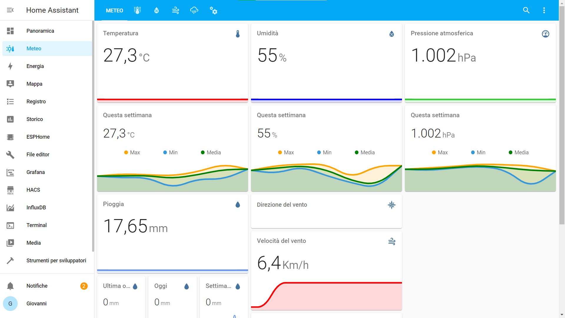This screenshot has width=565, height=318.
Task: Select the METEO tab
Action: point(114,11)
